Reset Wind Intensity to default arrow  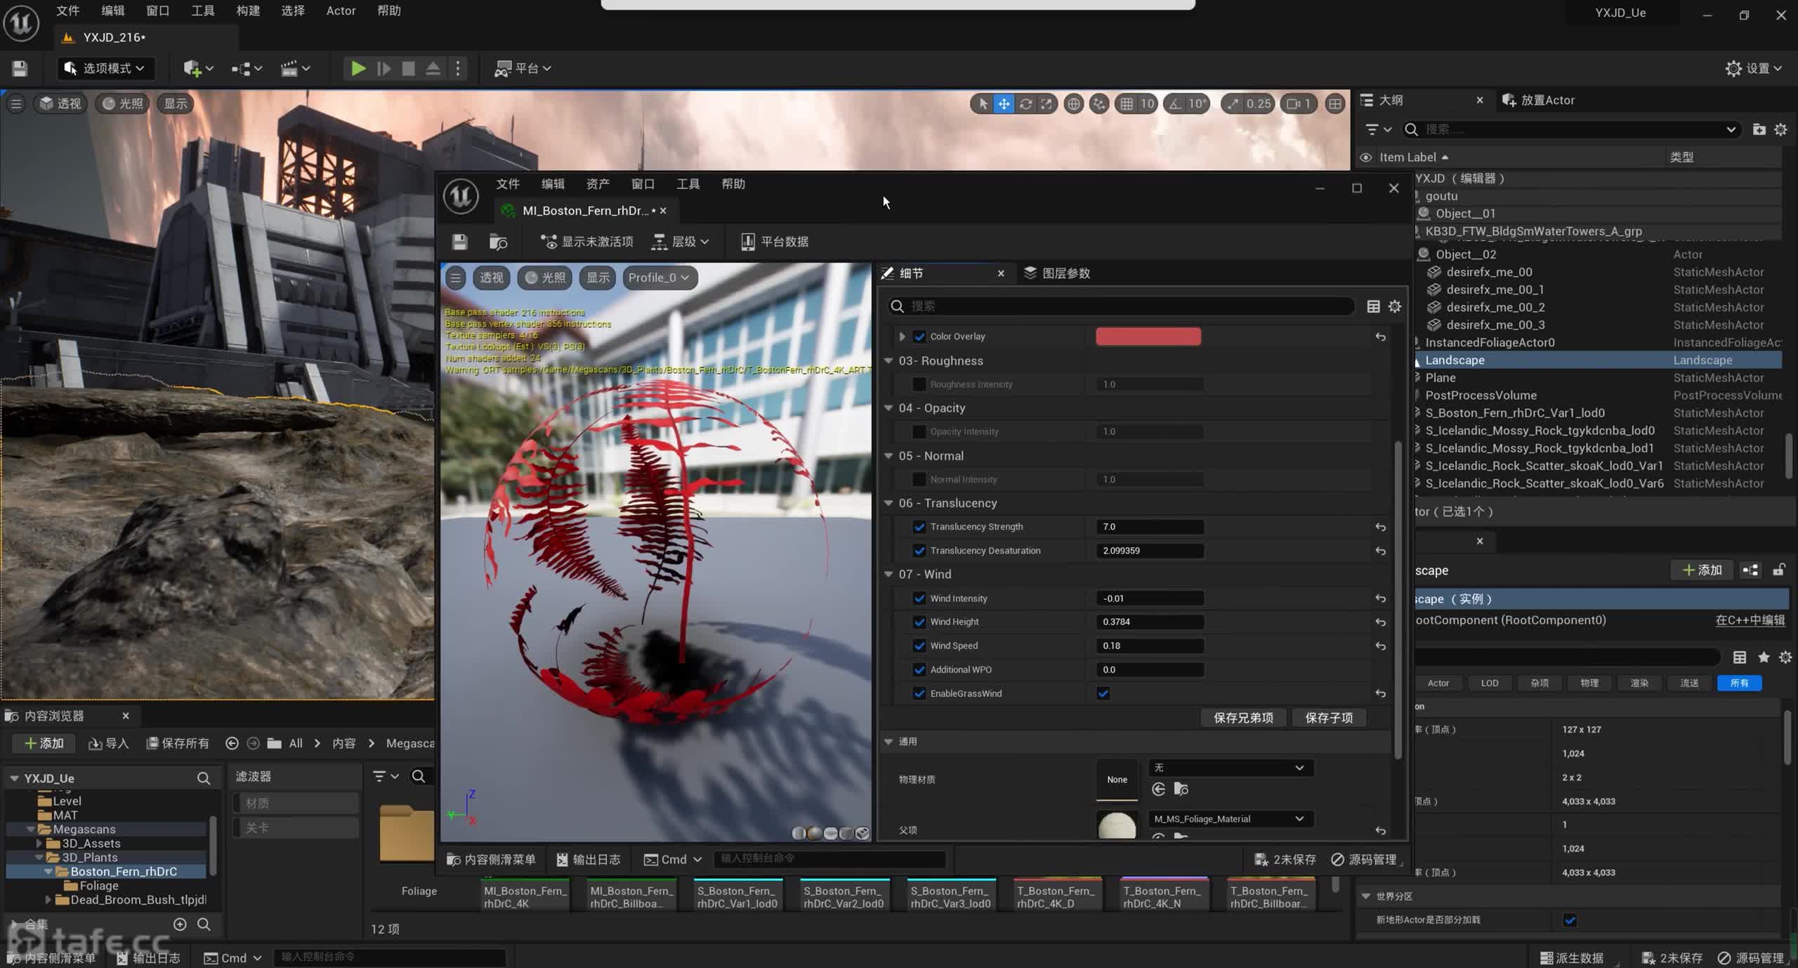coord(1380,599)
